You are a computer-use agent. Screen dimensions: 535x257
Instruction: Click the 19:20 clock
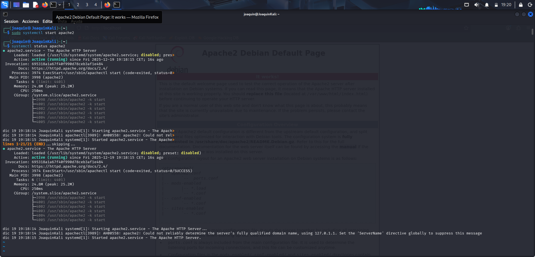(x=506, y=5)
